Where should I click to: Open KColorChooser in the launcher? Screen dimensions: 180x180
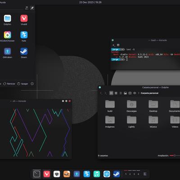[7, 36]
